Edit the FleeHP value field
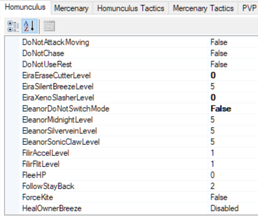 [x=233, y=175]
